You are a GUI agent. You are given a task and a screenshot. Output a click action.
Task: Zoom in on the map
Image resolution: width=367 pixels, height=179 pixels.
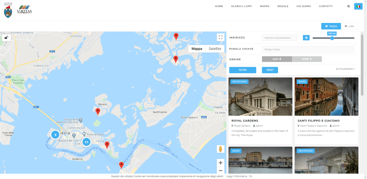[220, 162]
